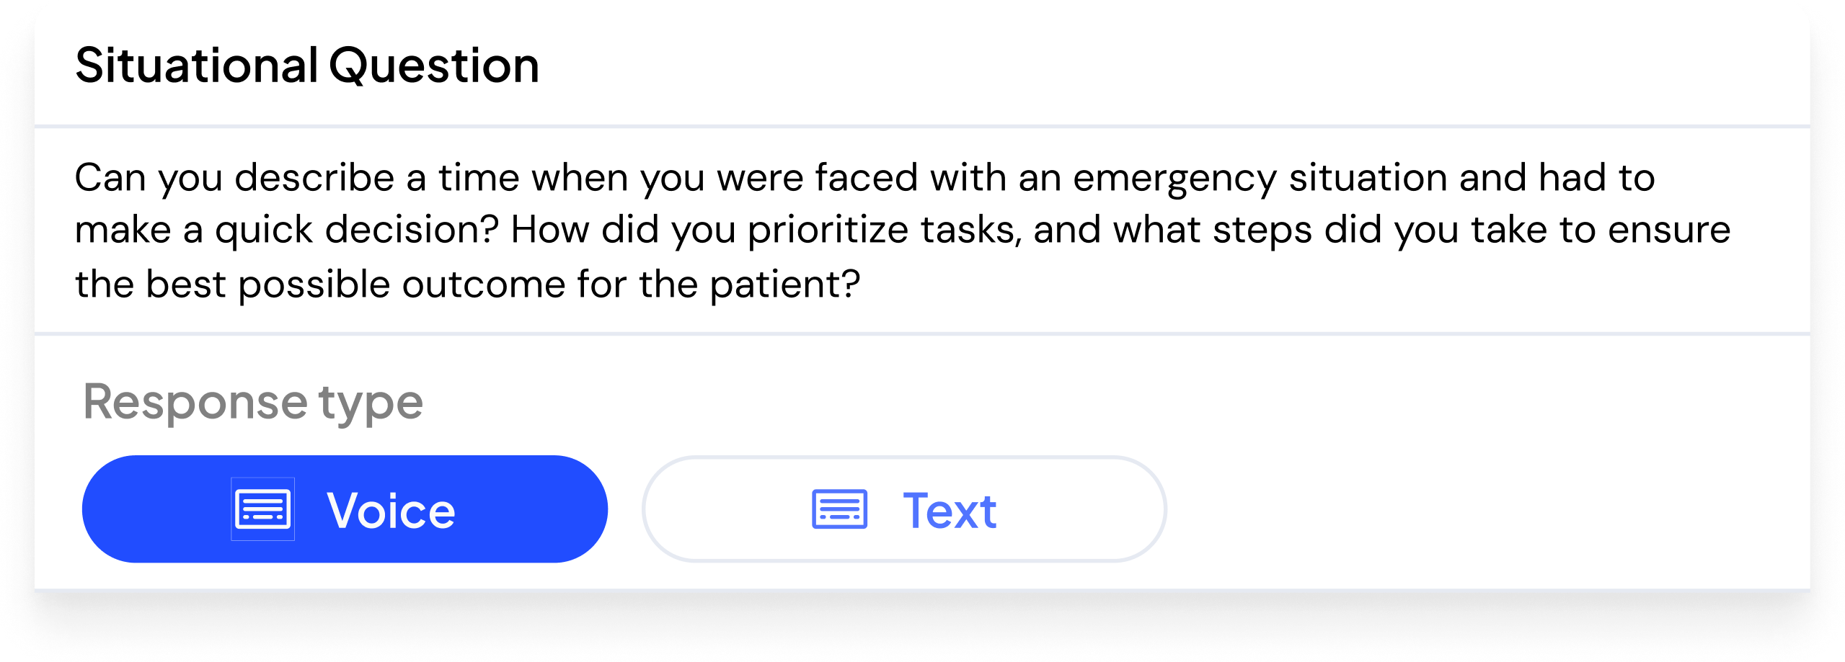Viewport: 1845px width, 662px height.
Task: Click the keyboard icon next to Text
Action: pos(839,509)
